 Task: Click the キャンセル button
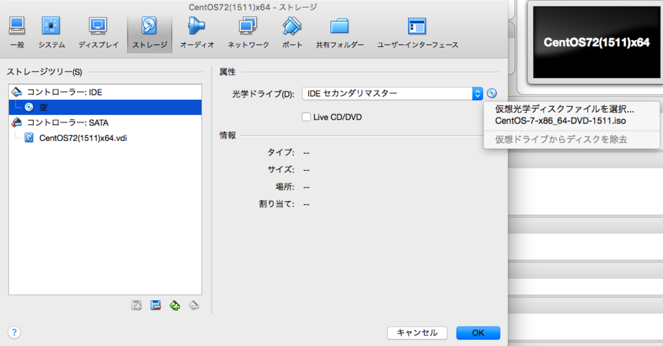(418, 333)
